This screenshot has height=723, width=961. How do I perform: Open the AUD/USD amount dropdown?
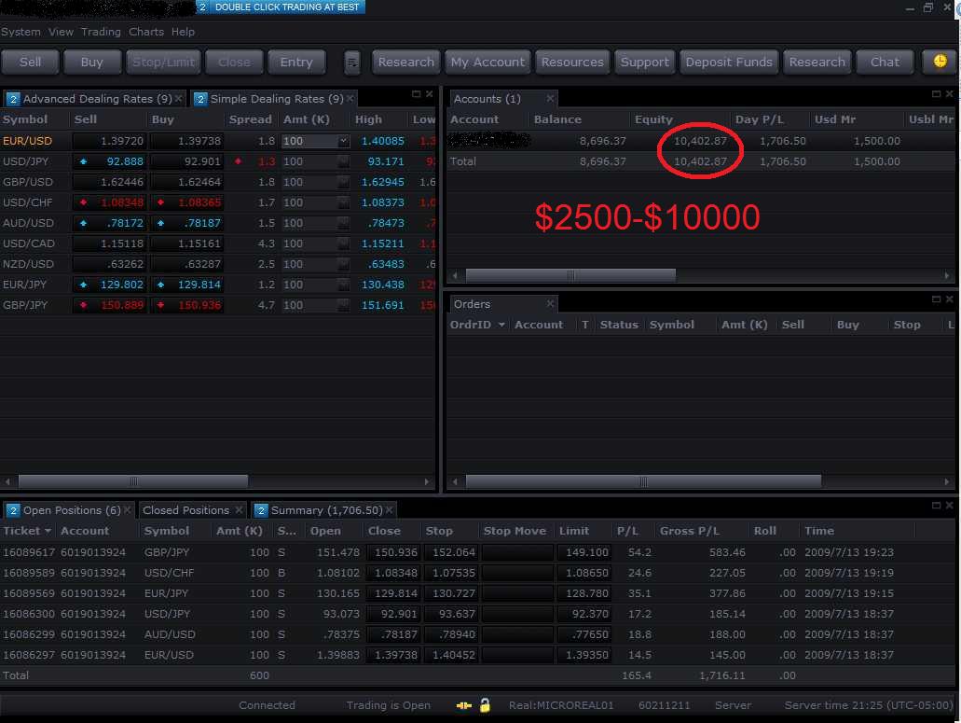coord(343,223)
